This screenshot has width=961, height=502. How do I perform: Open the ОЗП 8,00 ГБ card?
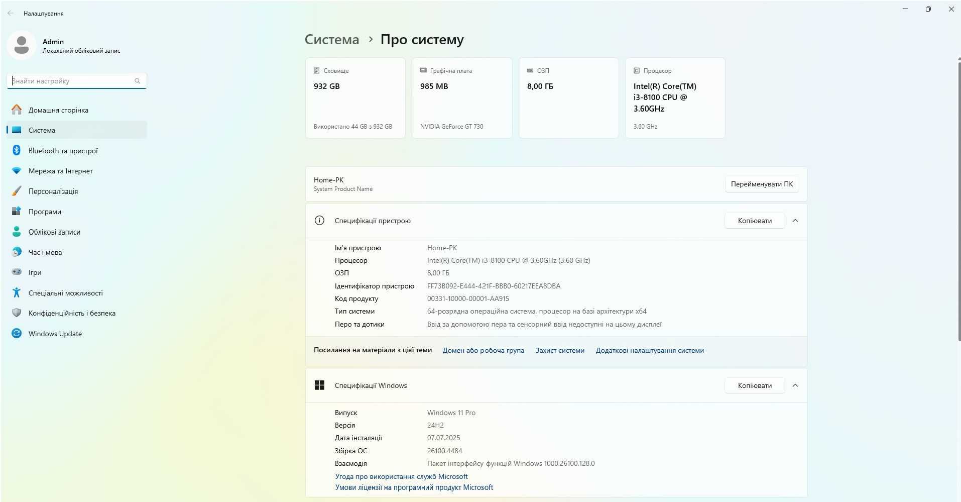[x=569, y=98]
